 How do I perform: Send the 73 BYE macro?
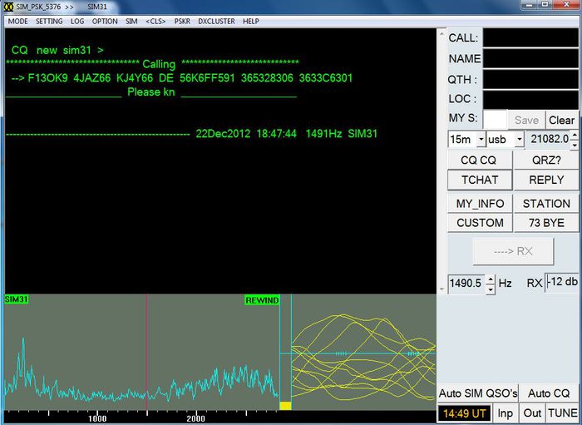click(546, 223)
